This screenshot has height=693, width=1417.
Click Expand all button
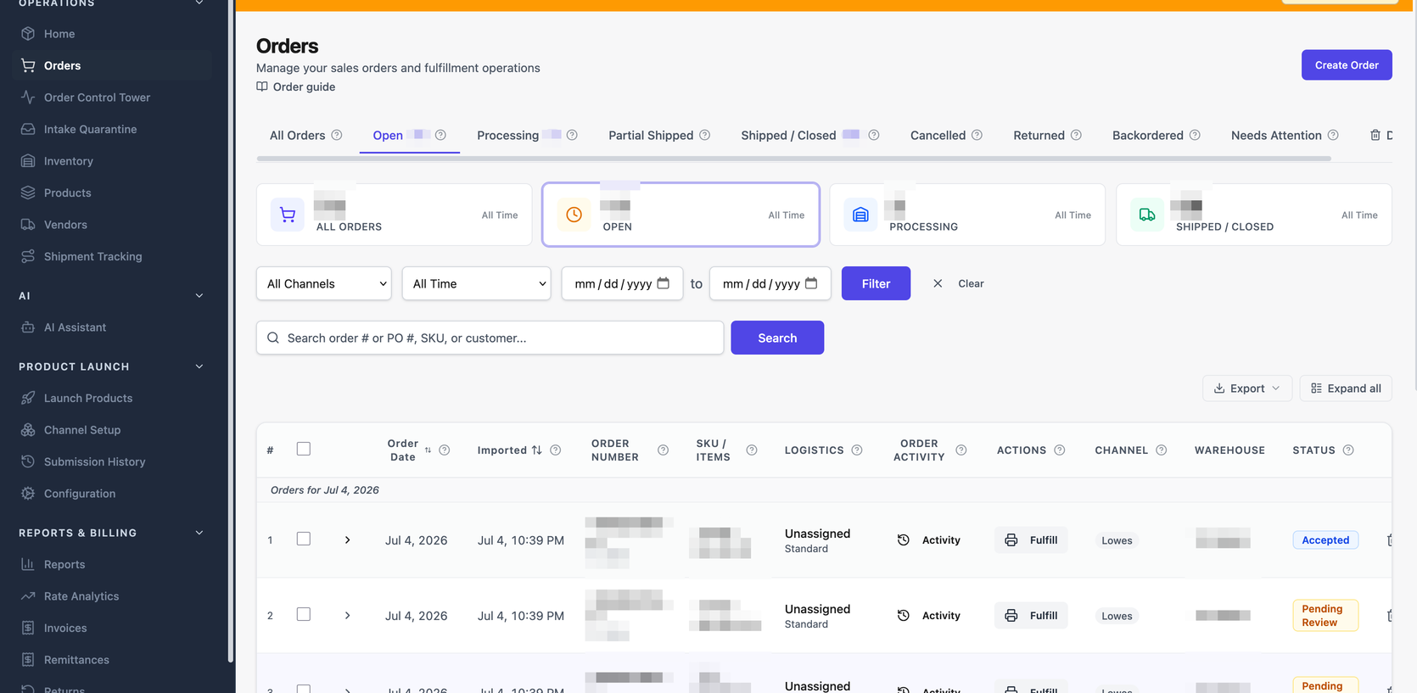1346,388
